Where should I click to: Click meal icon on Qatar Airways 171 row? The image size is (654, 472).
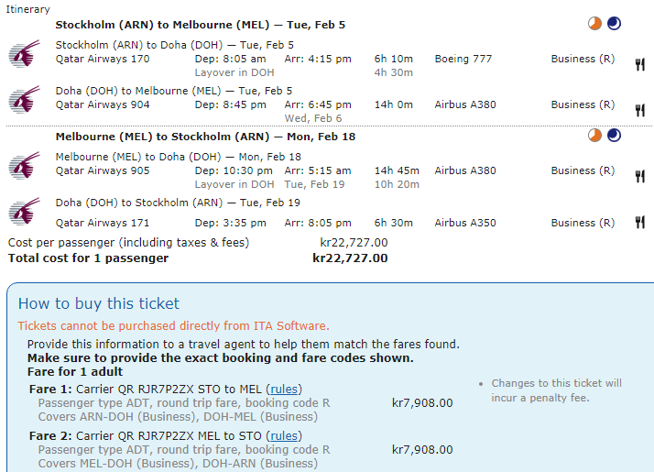639,222
